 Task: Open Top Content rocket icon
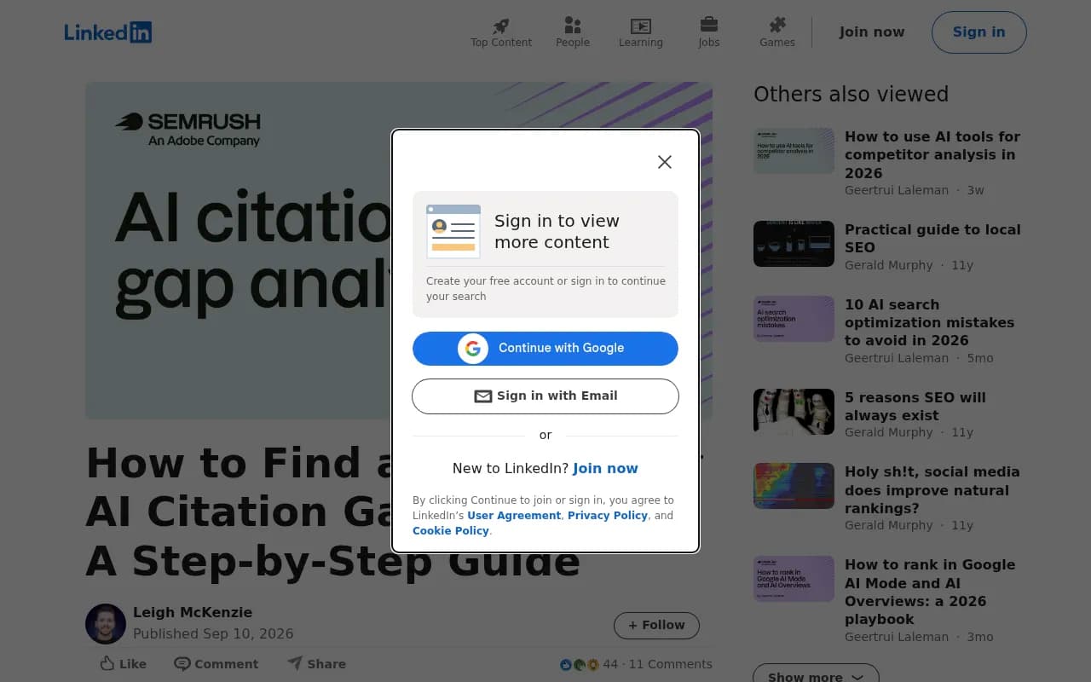[501, 26]
